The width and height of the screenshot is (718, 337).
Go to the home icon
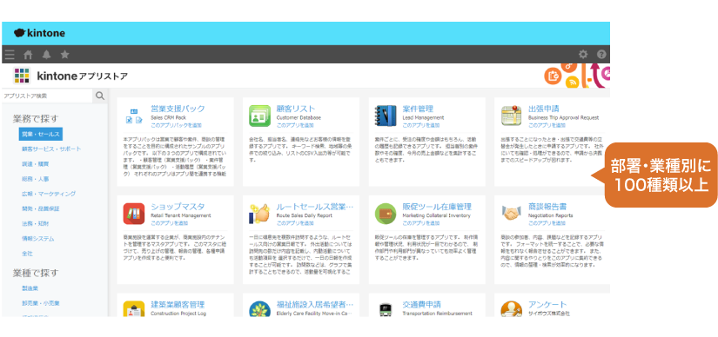point(28,55)
